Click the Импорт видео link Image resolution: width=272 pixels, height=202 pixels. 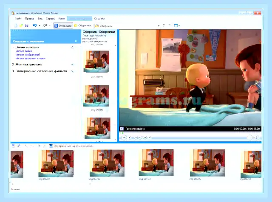[x=24, y=51]
